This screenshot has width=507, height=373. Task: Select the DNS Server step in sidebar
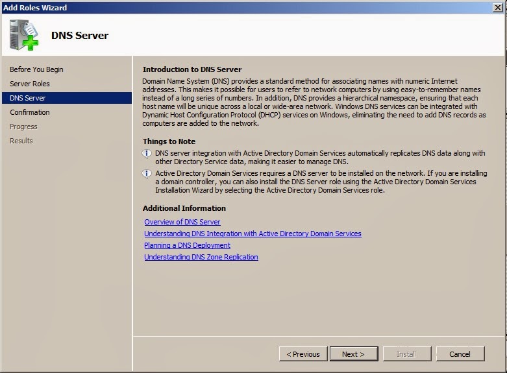point(67,98)
